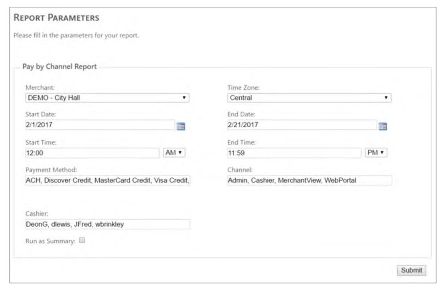The height and width of the screenshot is (292, 446).
Task: Click the Submit button
Action: (x=411, y=270)
